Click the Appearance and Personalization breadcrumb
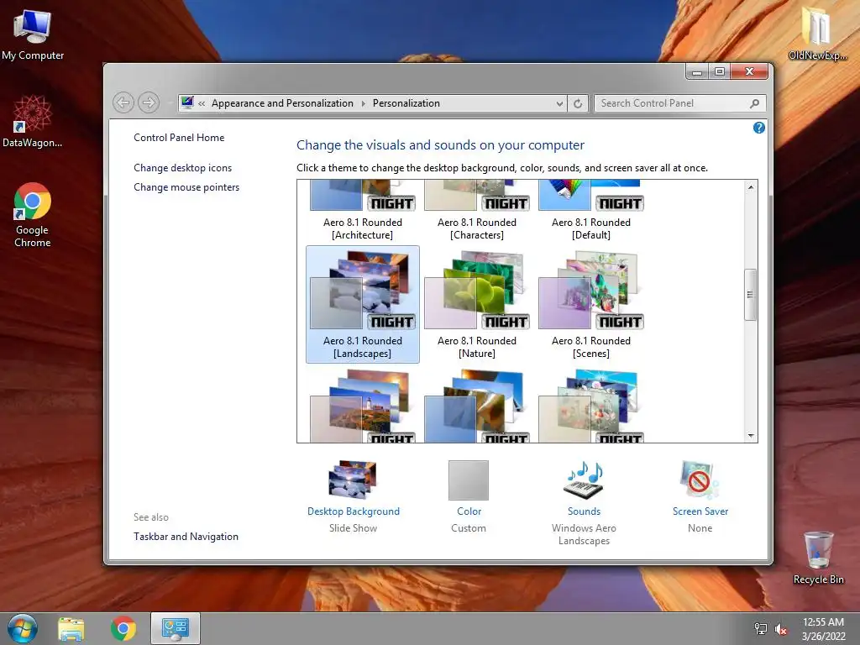The height and width of the screenshot is (645, 860). pyautogui.click(x=282, y=103)
